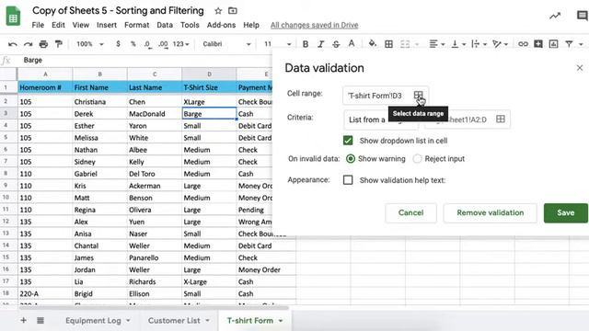The width and height of the screenshot is (589, 331).
Task: Format as percent
Action: (x=133, y=44)
